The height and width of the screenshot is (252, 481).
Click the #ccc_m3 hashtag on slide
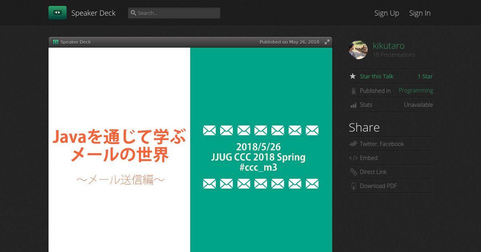258,167
